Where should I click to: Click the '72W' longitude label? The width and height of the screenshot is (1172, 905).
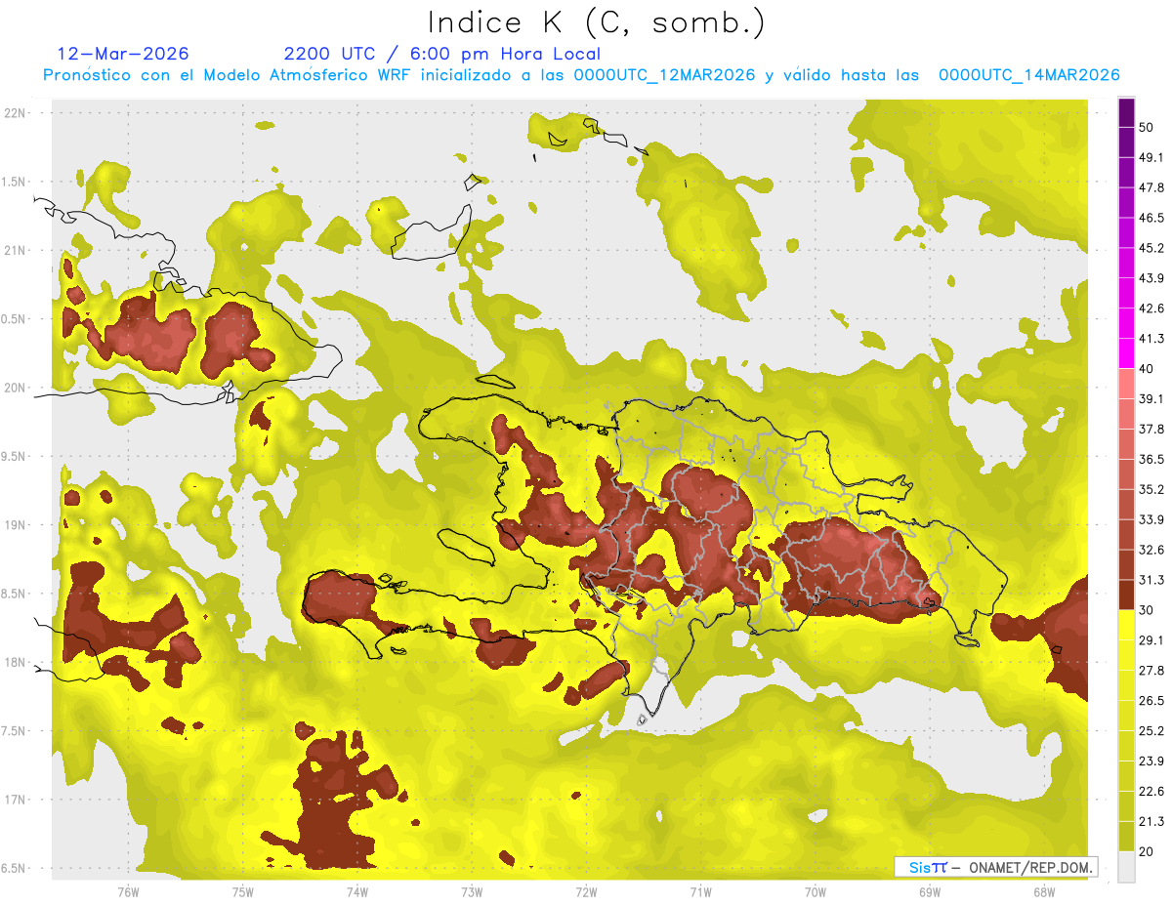(x=586, y=891)
